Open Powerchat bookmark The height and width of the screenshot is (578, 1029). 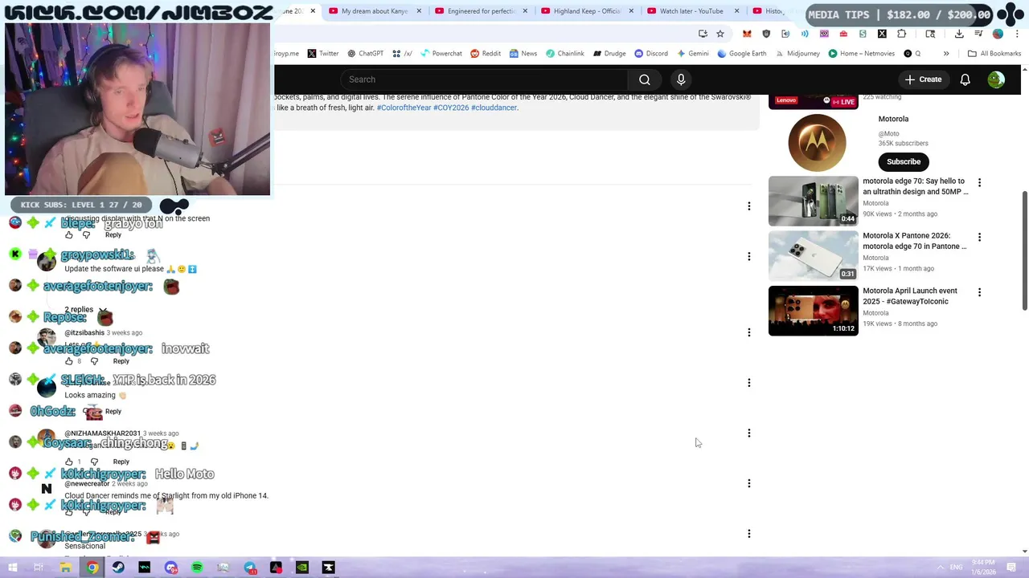(441, 54)
